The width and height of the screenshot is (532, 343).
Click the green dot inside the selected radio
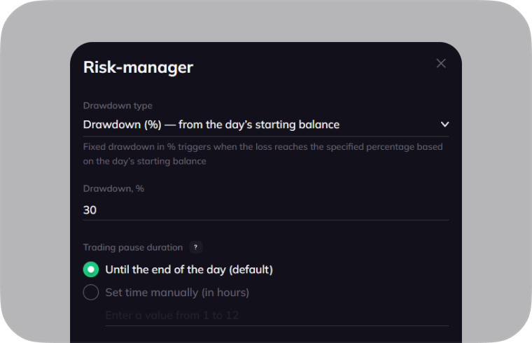click(x=91, y=269)
